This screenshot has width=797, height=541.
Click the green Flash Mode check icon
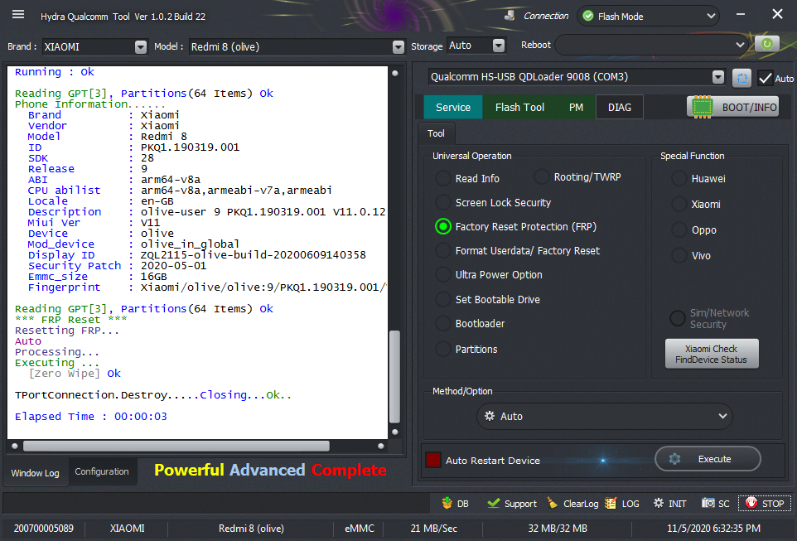(x=588, y=17)
